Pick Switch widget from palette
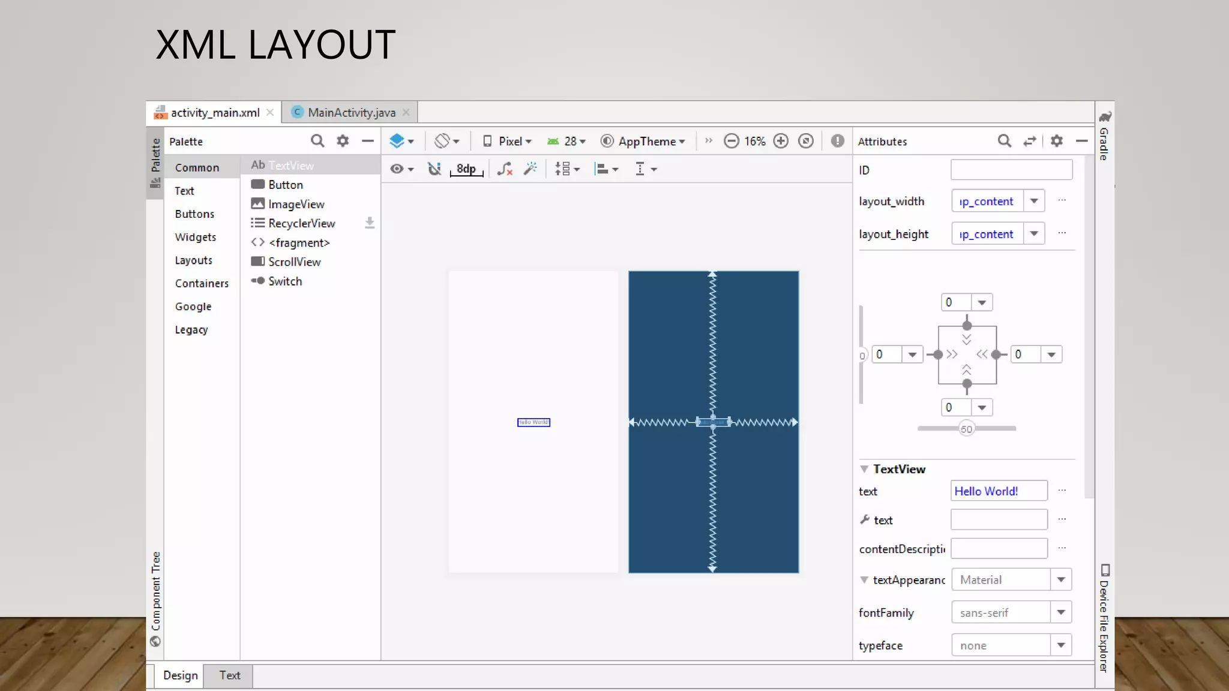This screenshot has height=691, width=1229. click(x=311, y=281)
